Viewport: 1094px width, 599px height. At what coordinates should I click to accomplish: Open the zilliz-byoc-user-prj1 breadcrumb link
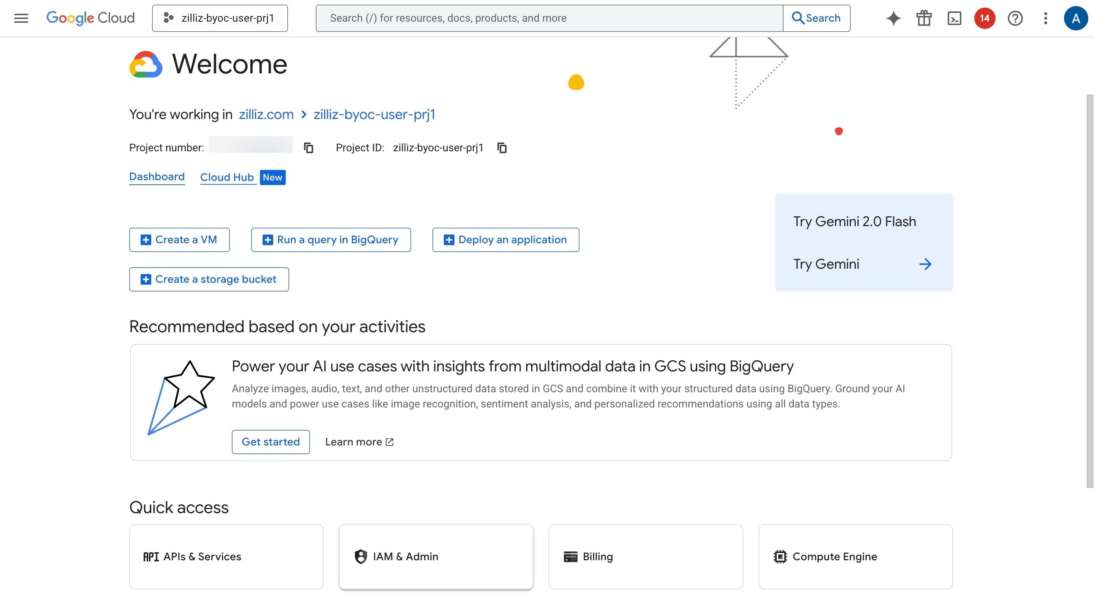tap(374, 114)
